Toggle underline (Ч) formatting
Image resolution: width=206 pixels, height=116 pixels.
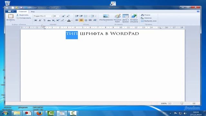click(x=44, y=20)
